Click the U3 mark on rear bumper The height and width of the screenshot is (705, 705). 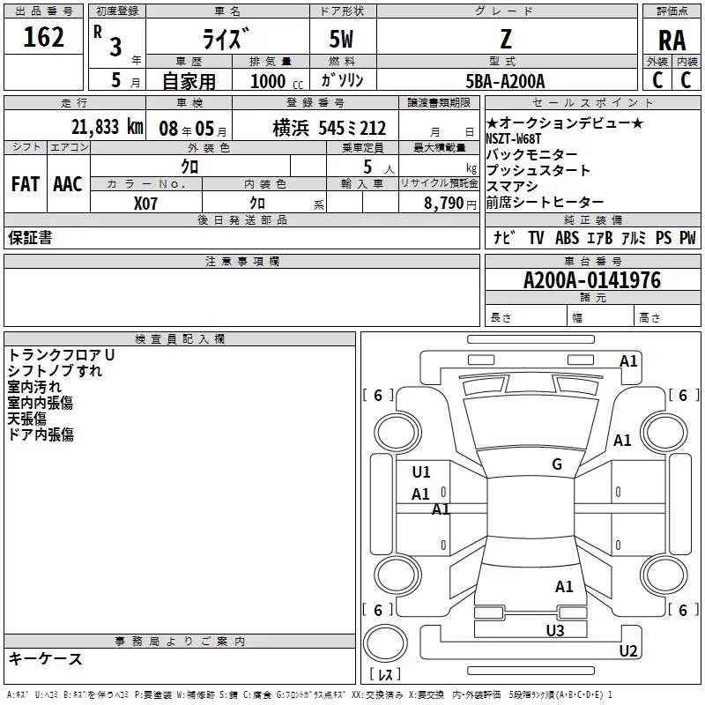pyautogui.click(x=554, y=630)
